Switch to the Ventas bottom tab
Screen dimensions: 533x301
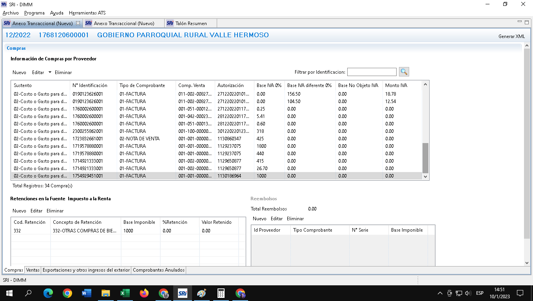(x=33, y=270)
